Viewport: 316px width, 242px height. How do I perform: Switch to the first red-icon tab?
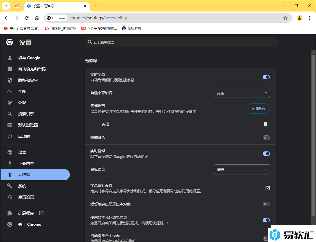[17, 6]
